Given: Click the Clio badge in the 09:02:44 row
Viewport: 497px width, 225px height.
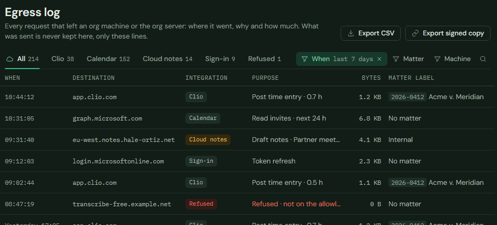Looking at the screenshot, I should [196, 183].
